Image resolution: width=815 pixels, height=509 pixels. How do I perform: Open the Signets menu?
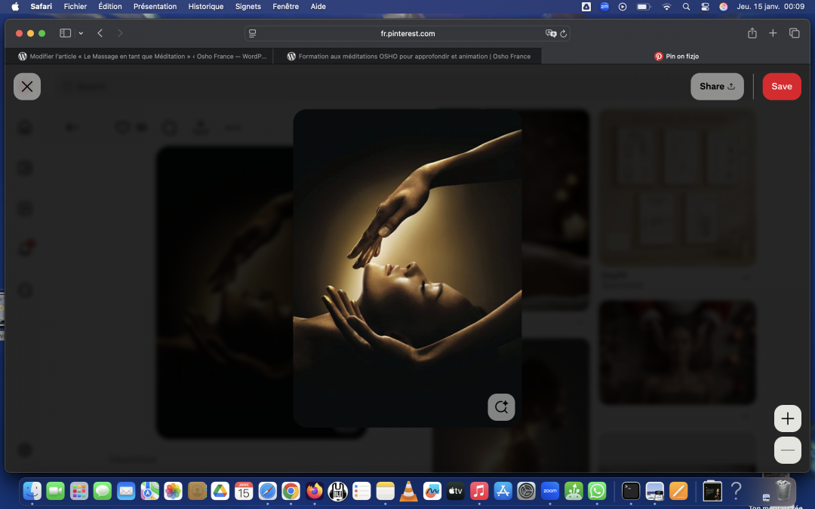pyautogui.click(x=248, y=6)
